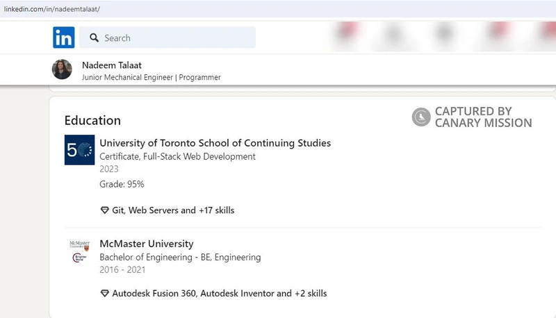This screenshot has height=318, width=556.
Task: Click the University of Toronto 50 logo
Action: (x=79, y=150)
